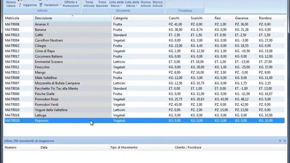Image resolution: width=290 pixels, height=163 pixels.
Task: Sort by the Matricola column header
Action: (x=12, y=18)
